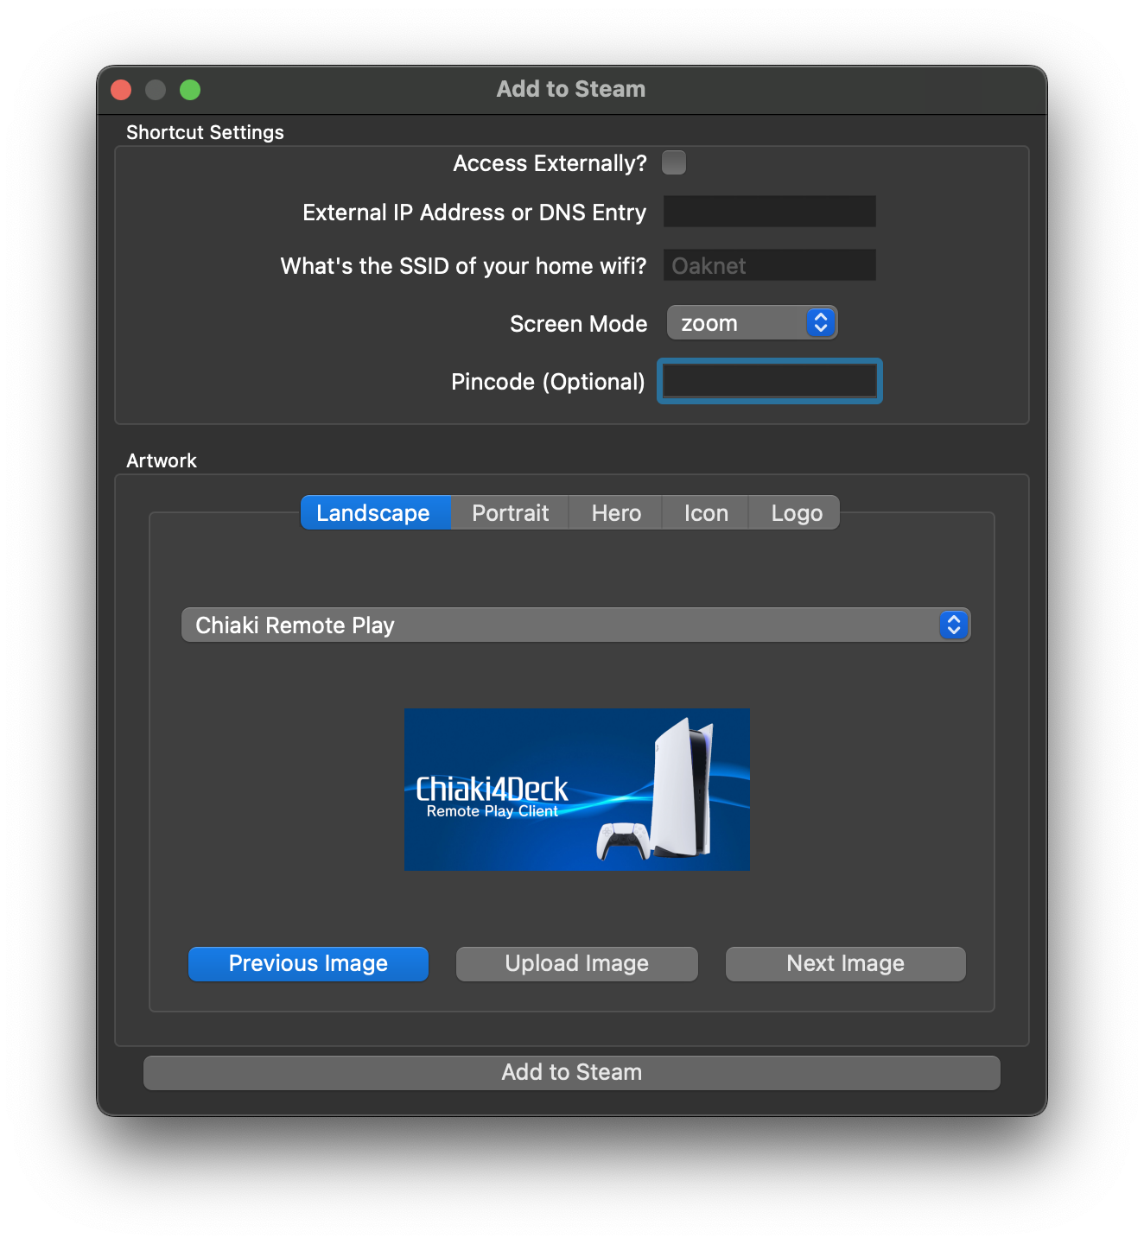Viewport: 1144px width, 1244px height.
Task: Close the Add to Steam window
Action: [122, 90]
